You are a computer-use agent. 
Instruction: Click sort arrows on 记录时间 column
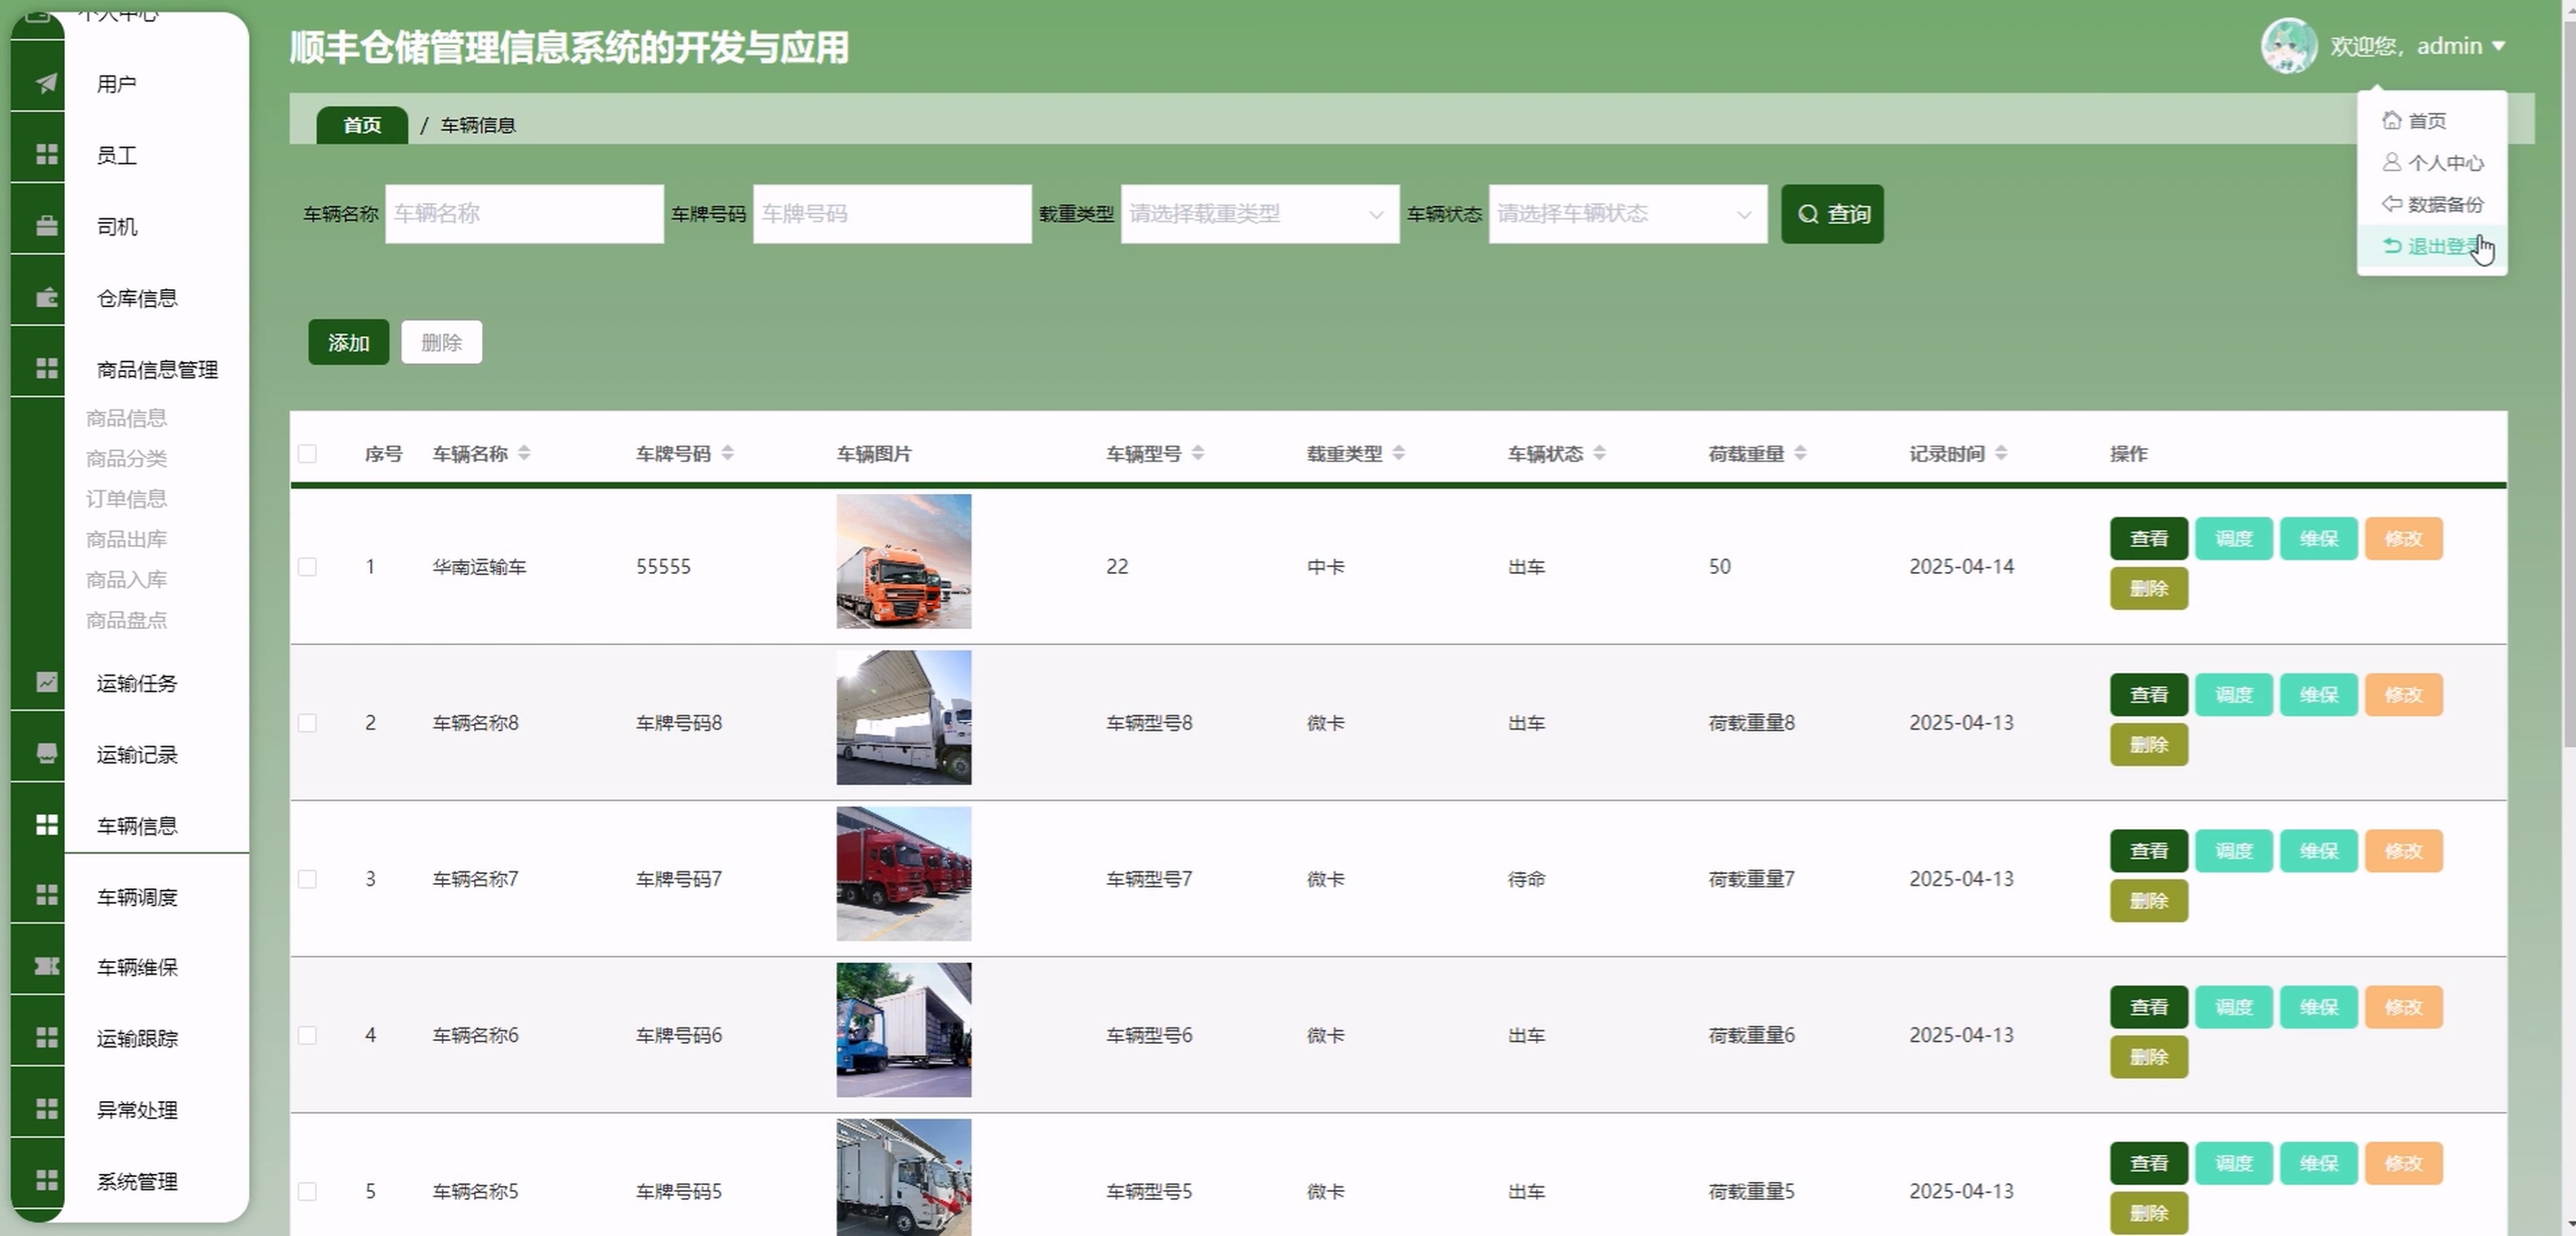pos(2001,453)
